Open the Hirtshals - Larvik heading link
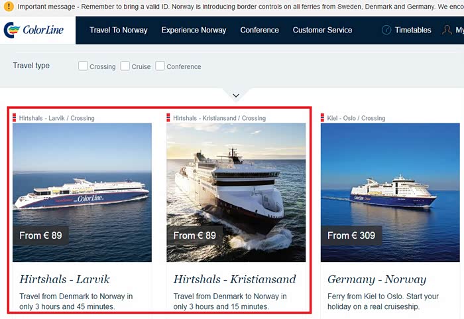 pos(64,279)
